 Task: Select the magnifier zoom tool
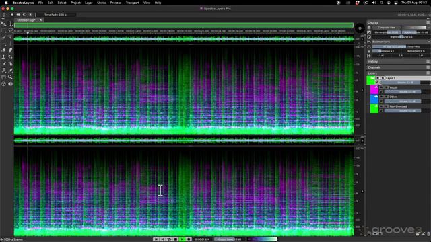tap(11, 77)
